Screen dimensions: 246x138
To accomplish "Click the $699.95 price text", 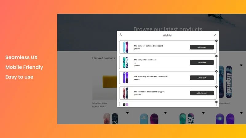I will [137, 66].
